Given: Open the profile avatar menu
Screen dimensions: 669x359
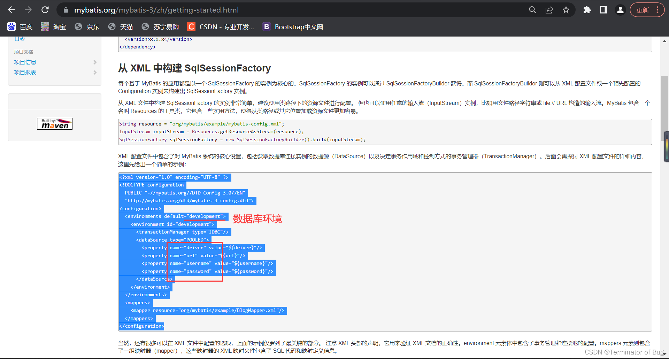Looking at the screenshot, I should 620,10.
